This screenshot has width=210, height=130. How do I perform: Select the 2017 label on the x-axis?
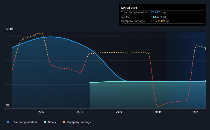[x=41, y=112]
